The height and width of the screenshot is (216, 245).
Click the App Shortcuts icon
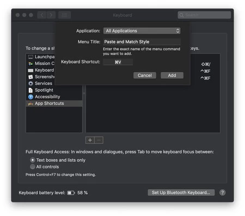click(x=30, y=103)
